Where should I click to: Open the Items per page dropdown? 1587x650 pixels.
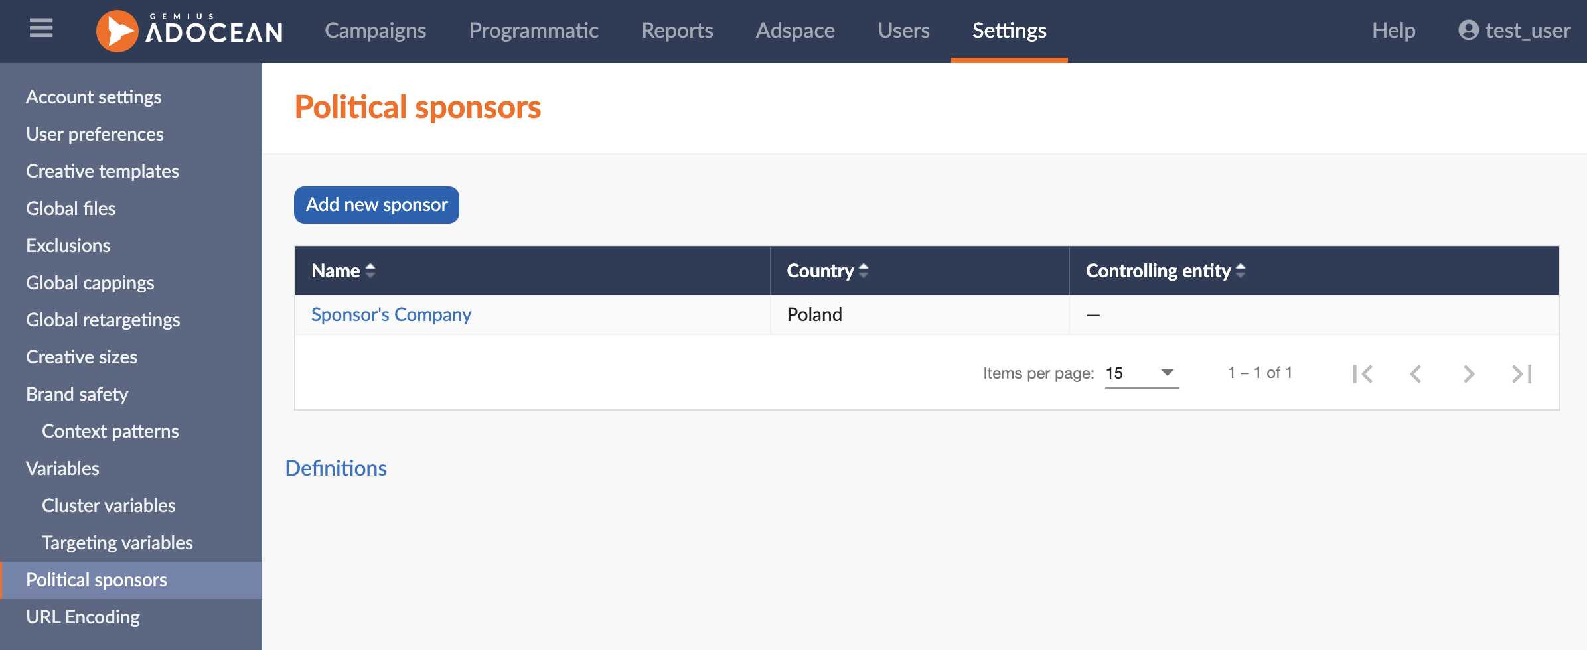pyautogui.click(x=1142, y=373)
